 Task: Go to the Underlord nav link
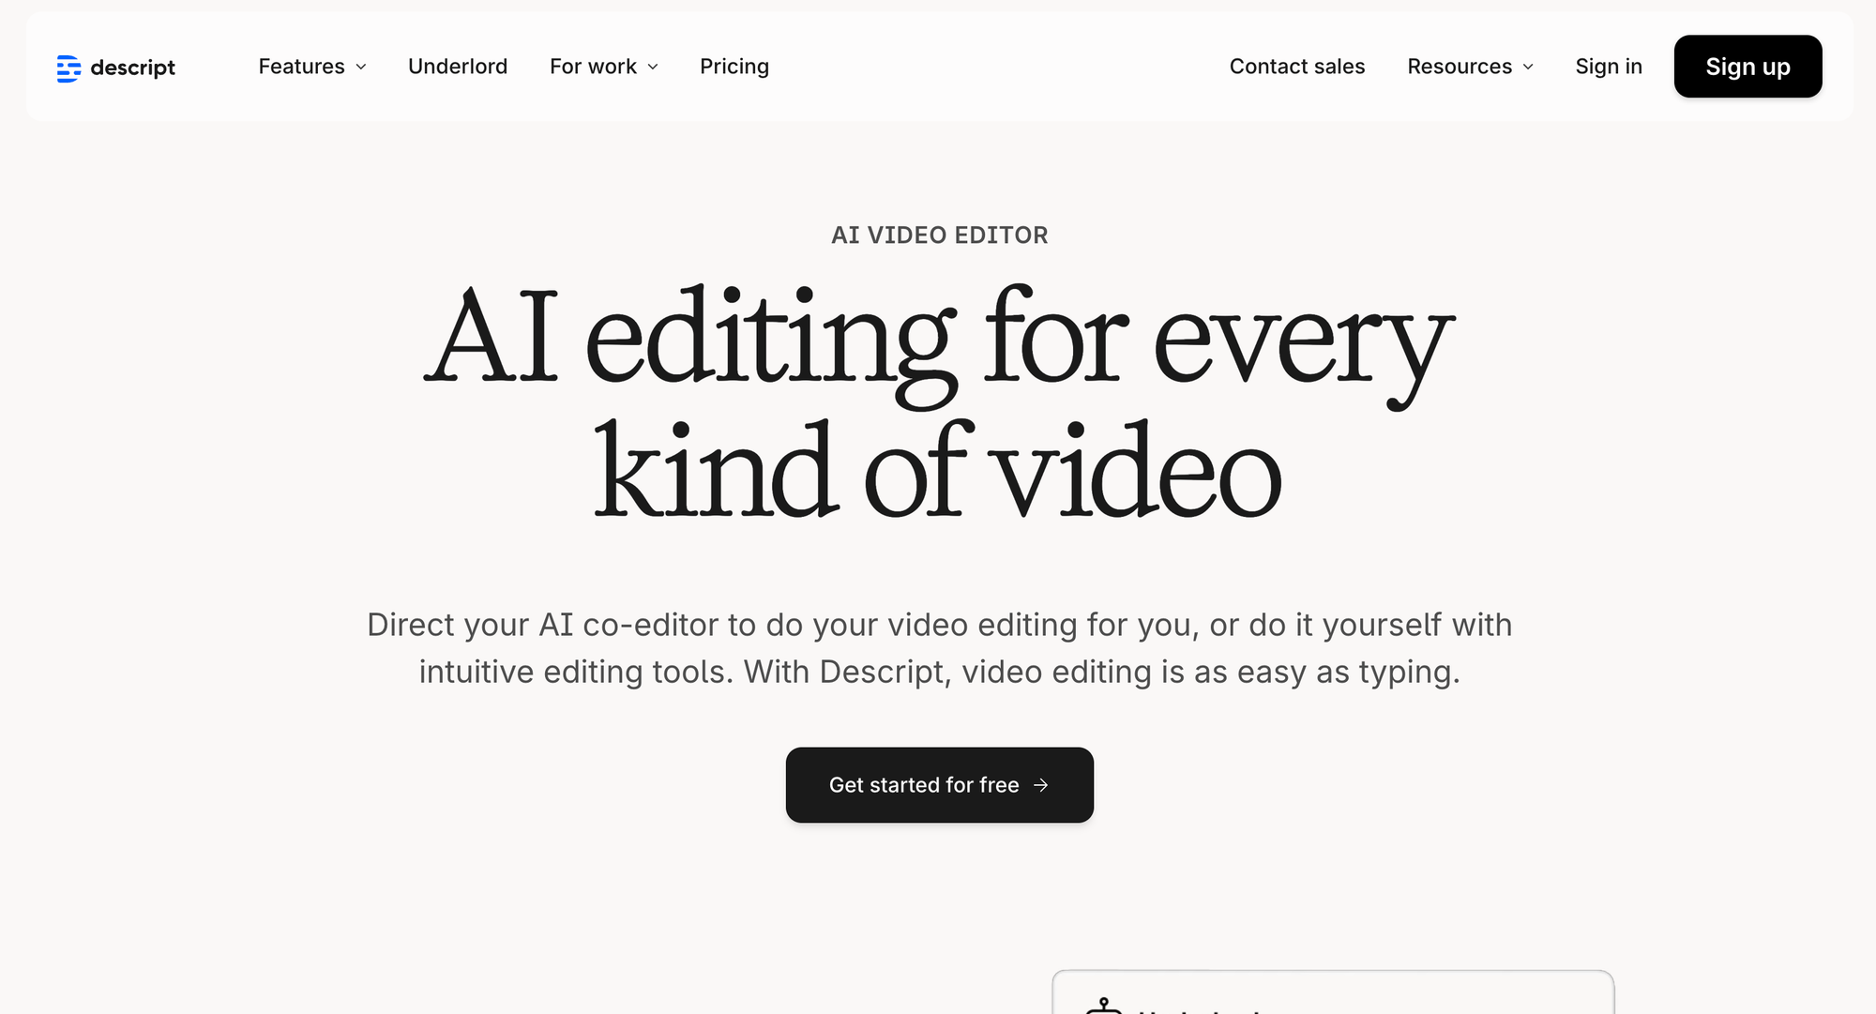click(x=458, y=67)
